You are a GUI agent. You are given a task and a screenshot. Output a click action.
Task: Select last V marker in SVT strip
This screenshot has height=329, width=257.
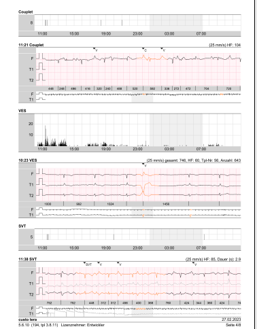coord(193,263)
